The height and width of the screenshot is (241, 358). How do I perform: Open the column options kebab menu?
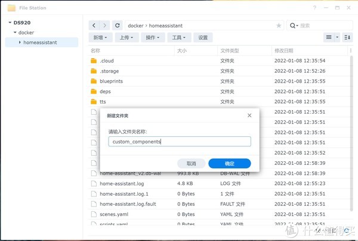pyautogui.click(x=351, y=51)
